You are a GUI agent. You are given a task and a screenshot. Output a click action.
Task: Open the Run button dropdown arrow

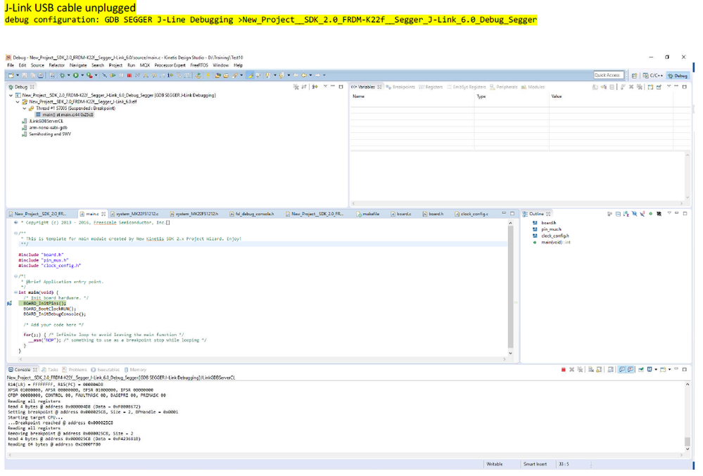click(x=82, y=75)
